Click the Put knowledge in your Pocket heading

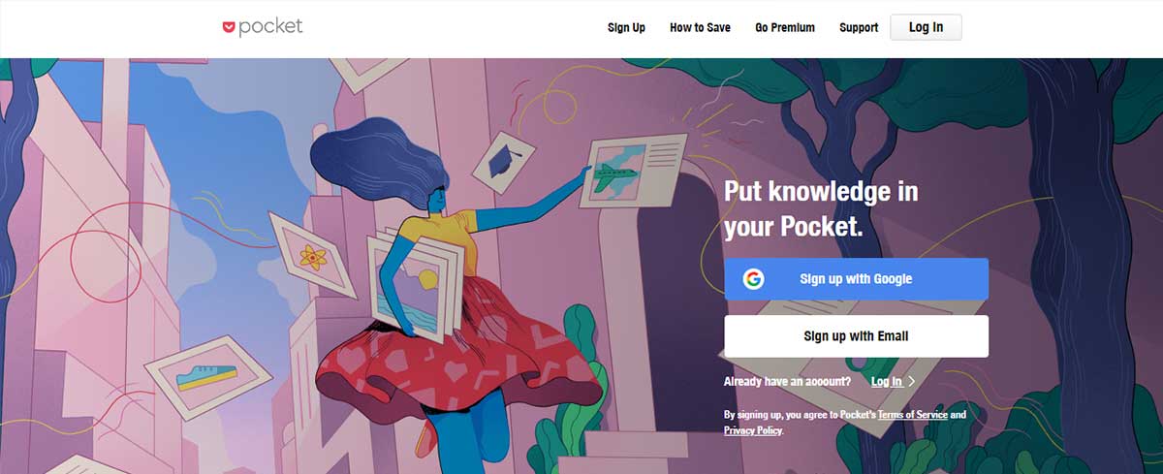click(x=821, y=208)
